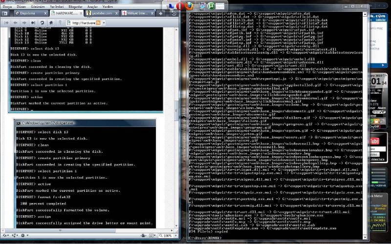The image size is (391, 244).
Task: Toggle fit-to-width icon in Opera status bar
Action: [x=143, y=235]
